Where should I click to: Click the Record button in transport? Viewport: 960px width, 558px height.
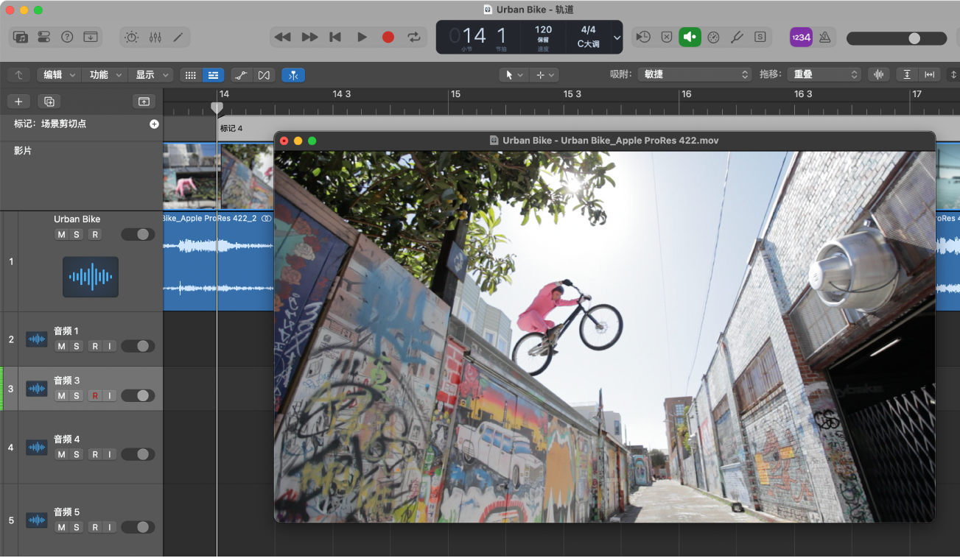coord(388,37)
